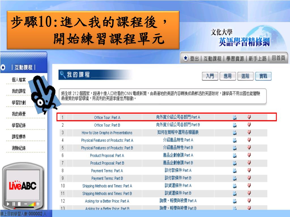The image size is (290, 217).
Task: Stop the LiveABC player
Action: [x=19, y=204]
